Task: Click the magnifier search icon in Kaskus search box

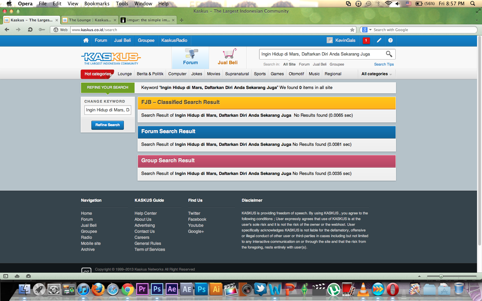Action: click(389, 54)
